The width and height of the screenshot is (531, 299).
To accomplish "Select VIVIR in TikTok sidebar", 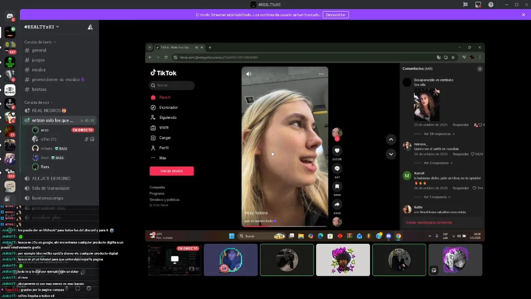I will [160, 127].
